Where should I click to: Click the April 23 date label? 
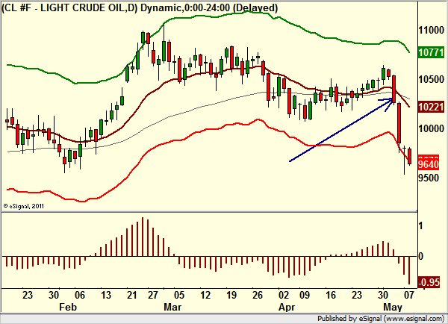(357, 295)
